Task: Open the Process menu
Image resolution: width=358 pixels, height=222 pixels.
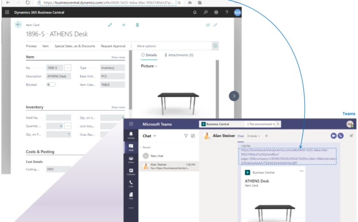Action: pos(31,46)
